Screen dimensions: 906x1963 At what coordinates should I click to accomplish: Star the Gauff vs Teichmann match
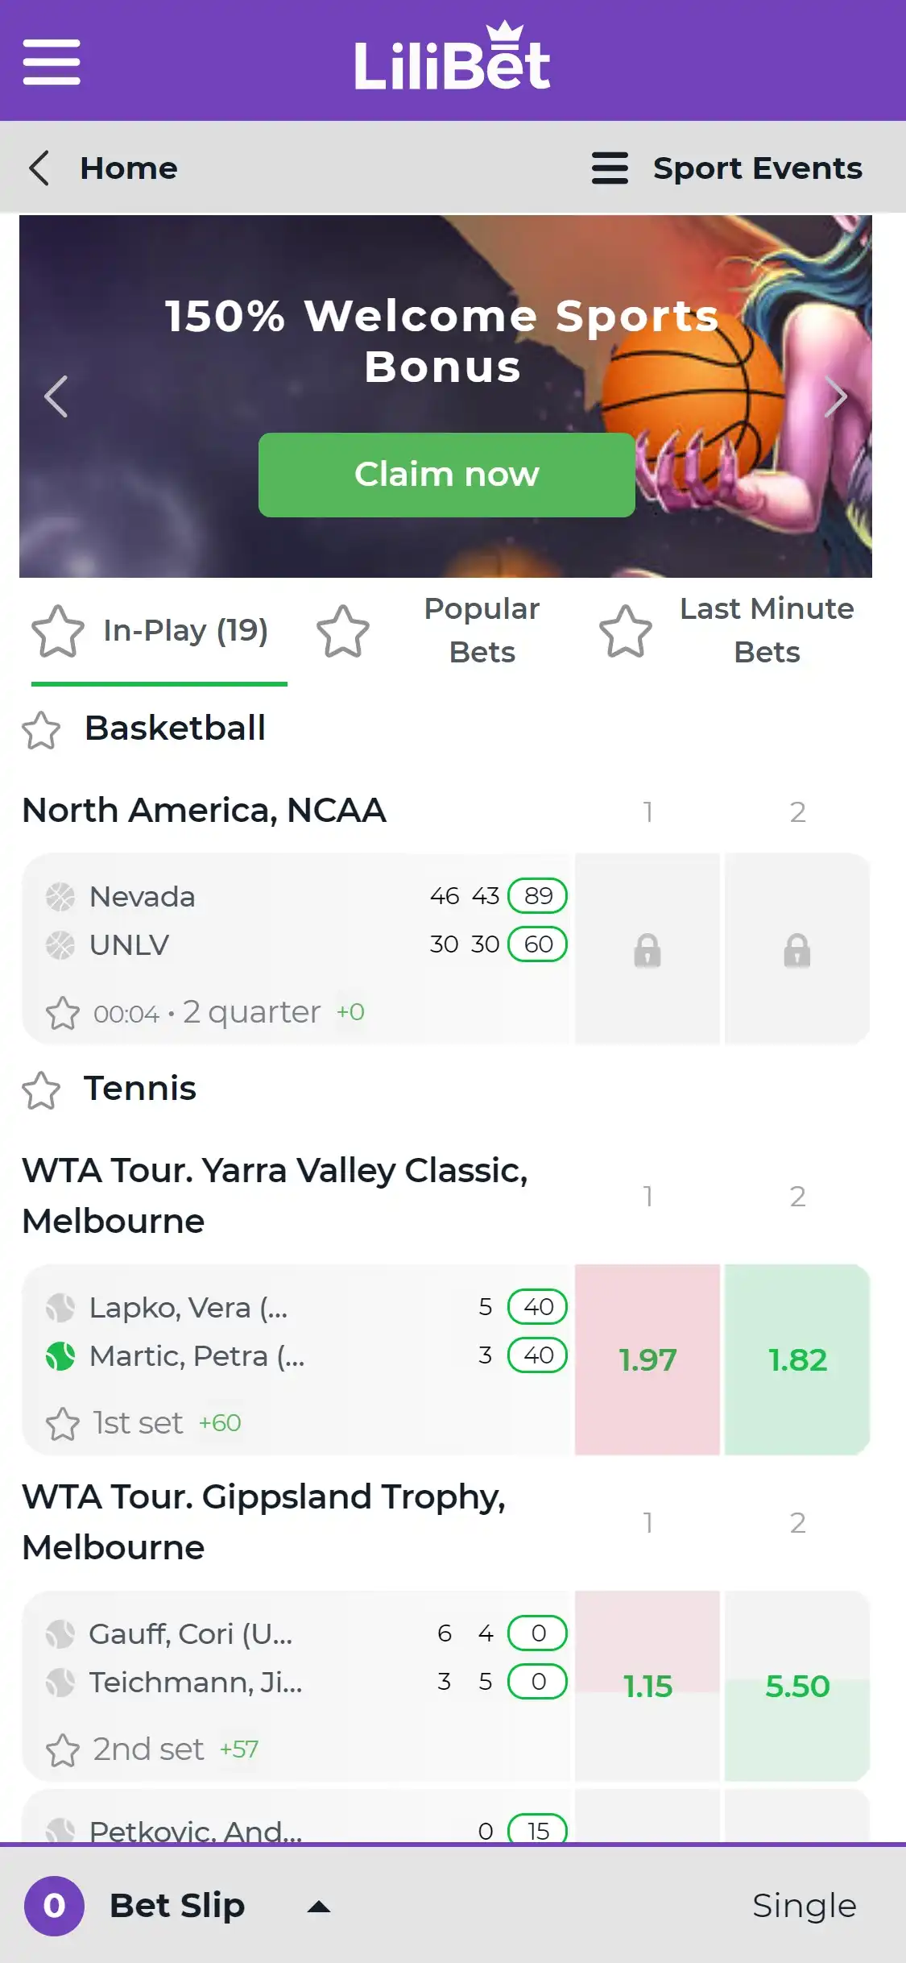pos(63,1750)
